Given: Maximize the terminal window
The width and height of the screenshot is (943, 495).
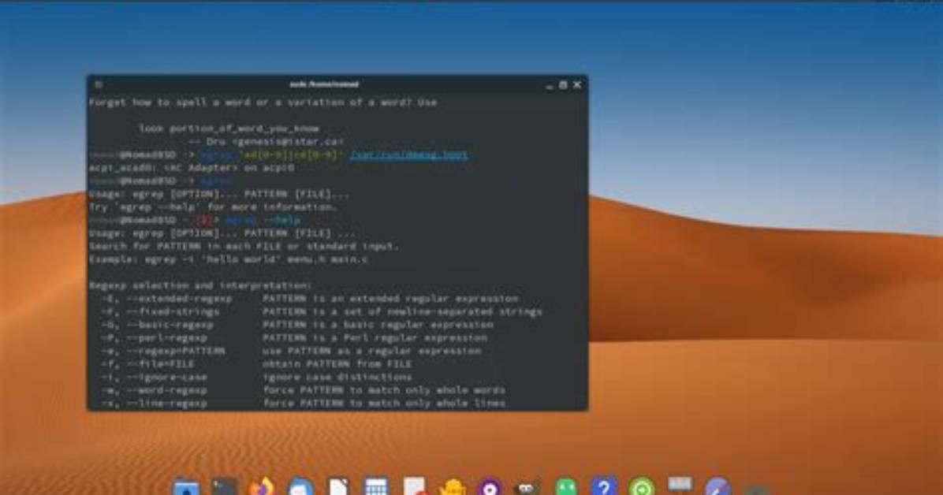Looking at the screenshot, I should tap(563, 85).
